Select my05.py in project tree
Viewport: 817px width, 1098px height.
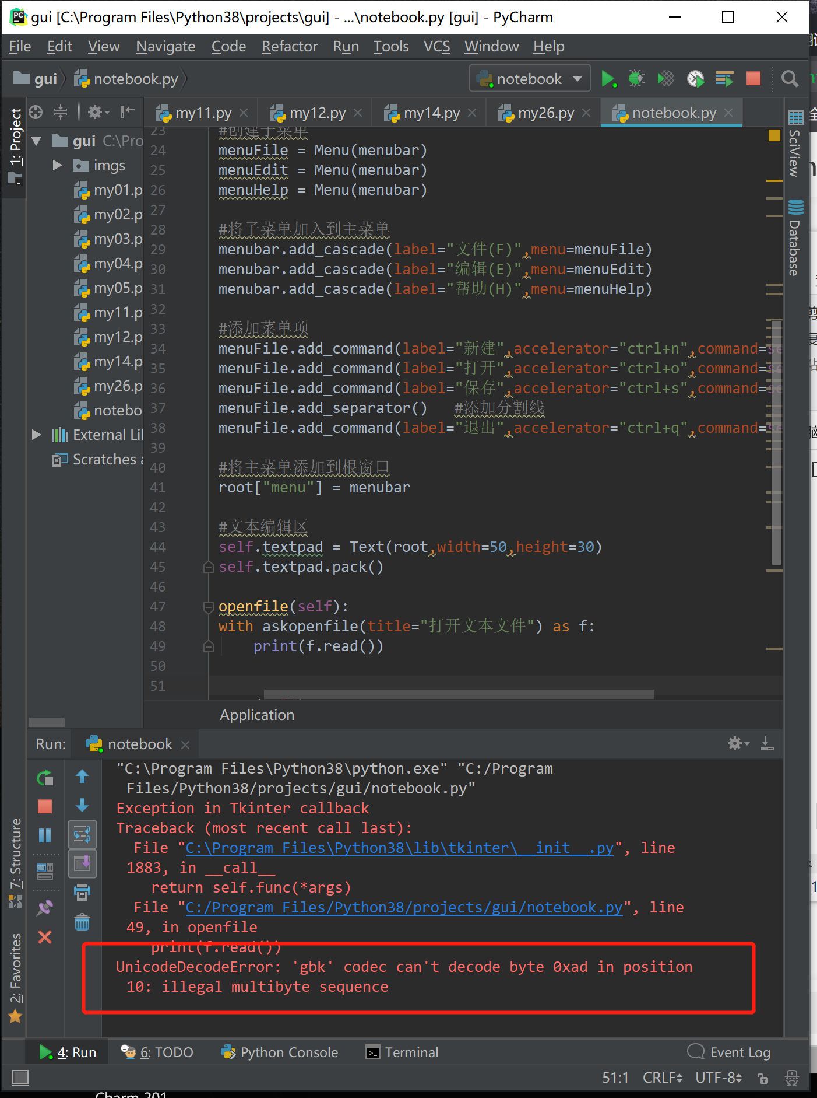pyautogui.click(x=109, y=288)
